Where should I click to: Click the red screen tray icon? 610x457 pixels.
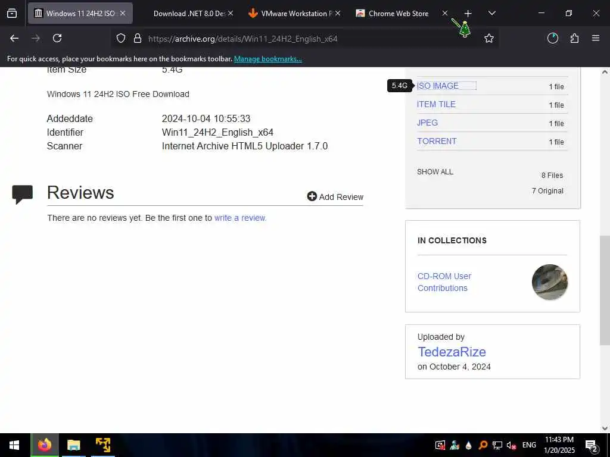pos(440,445)
